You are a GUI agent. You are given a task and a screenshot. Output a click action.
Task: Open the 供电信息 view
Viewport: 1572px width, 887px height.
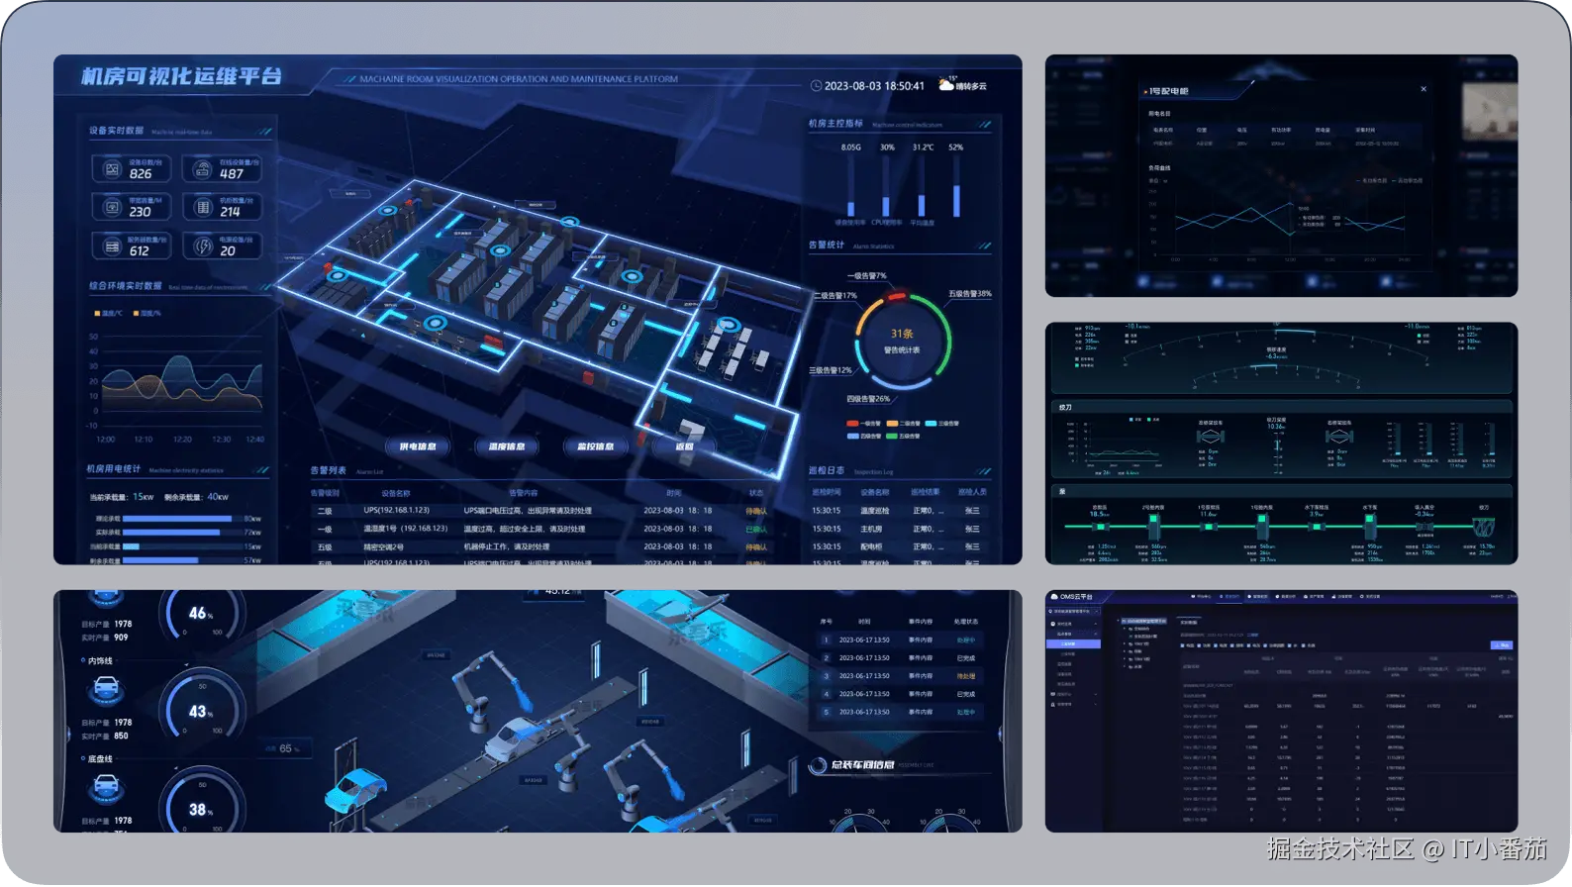coord(418,446)
